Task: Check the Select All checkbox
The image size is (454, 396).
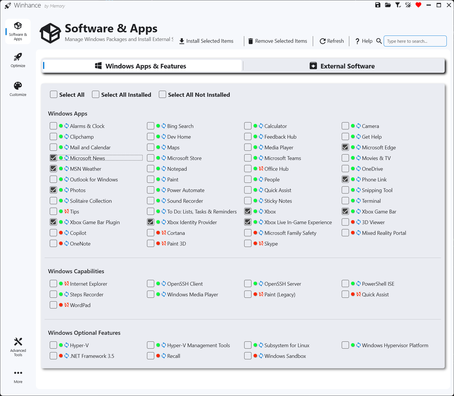Action: pos(54,94)
